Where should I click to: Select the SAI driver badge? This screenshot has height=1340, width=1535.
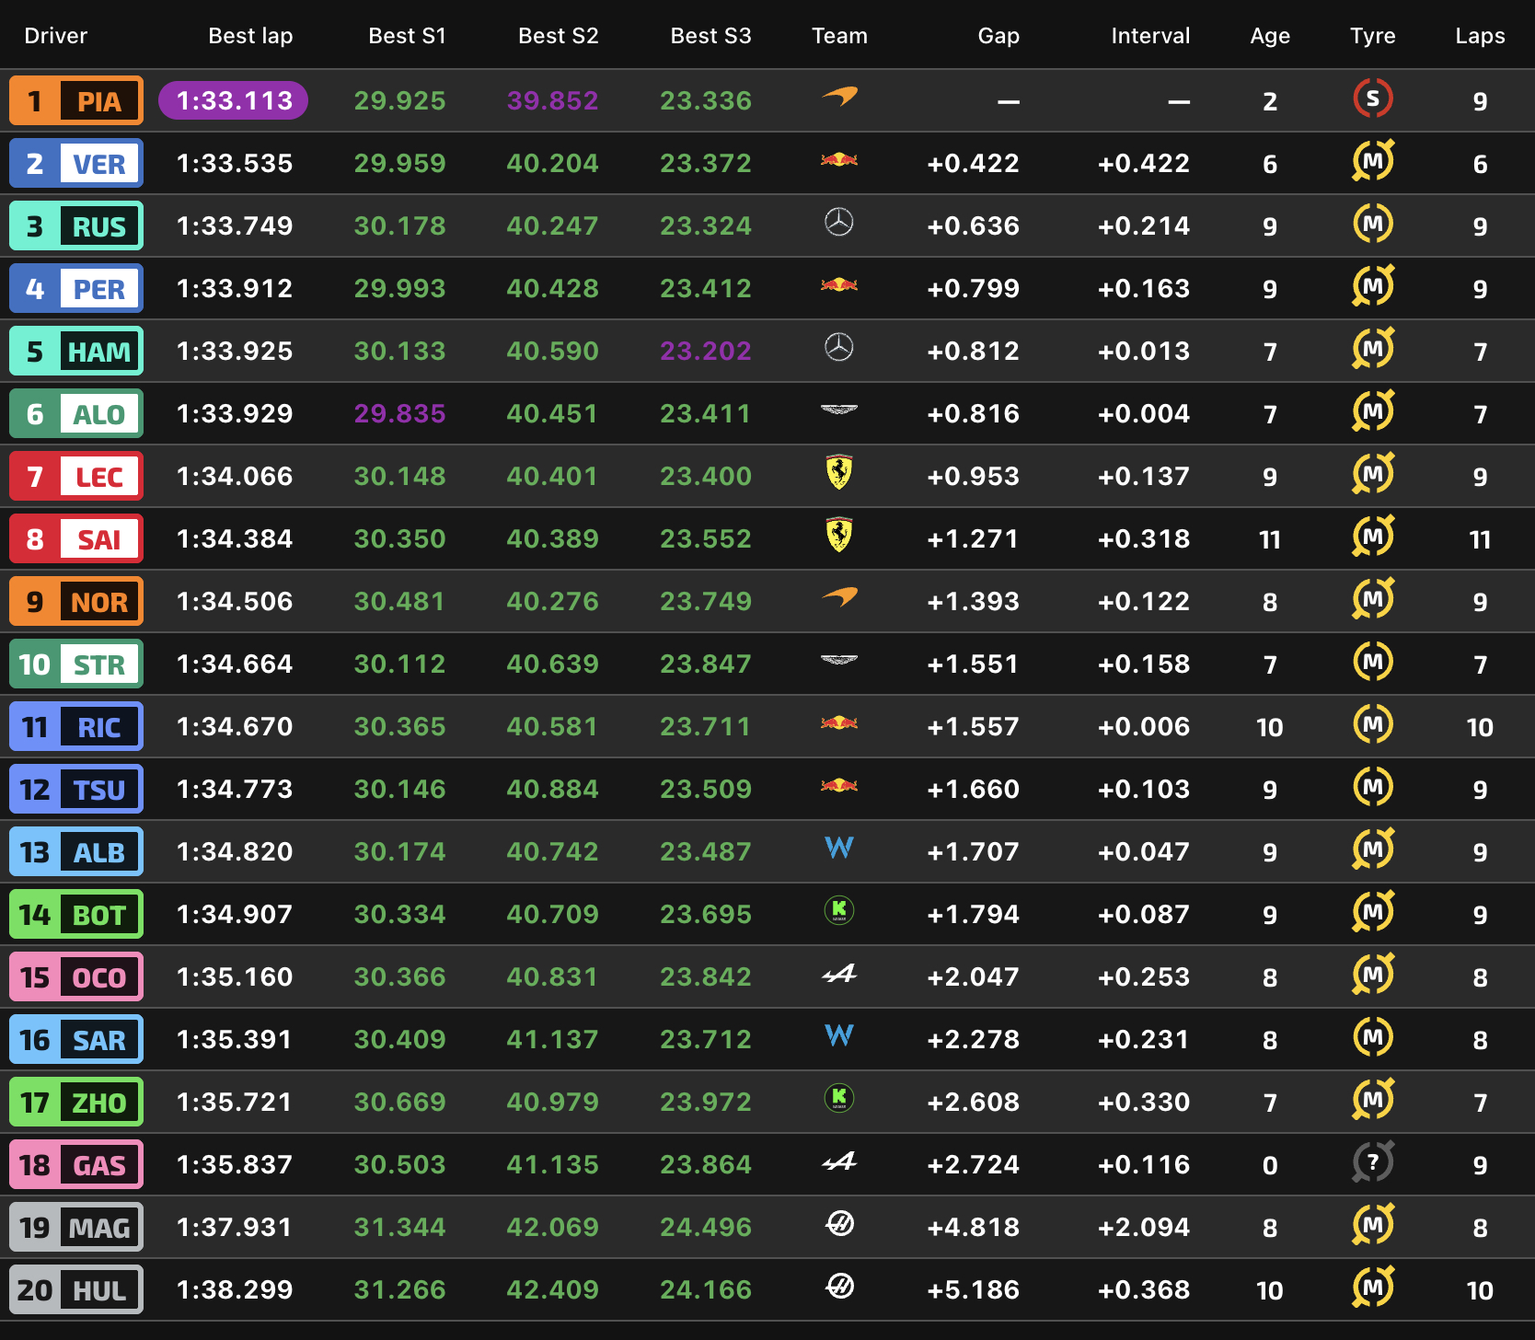[76, 539]
